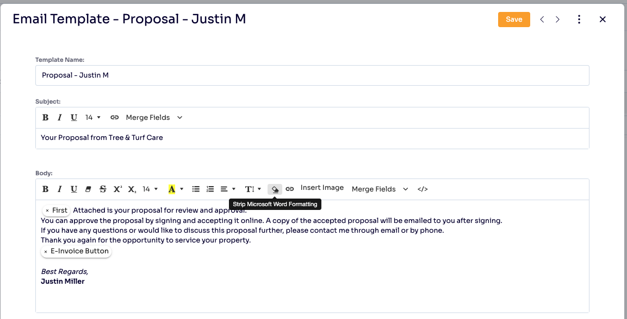Toggle underline formatting in the body

73,189
